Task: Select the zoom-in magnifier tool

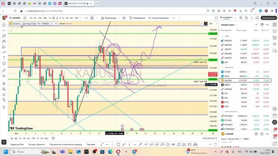Action: [4, 76]
